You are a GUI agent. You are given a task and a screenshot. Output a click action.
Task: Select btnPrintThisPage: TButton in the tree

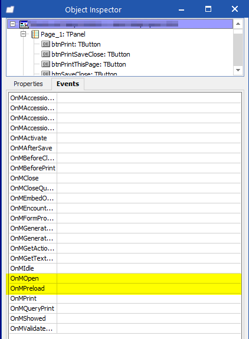click(89, 64)
